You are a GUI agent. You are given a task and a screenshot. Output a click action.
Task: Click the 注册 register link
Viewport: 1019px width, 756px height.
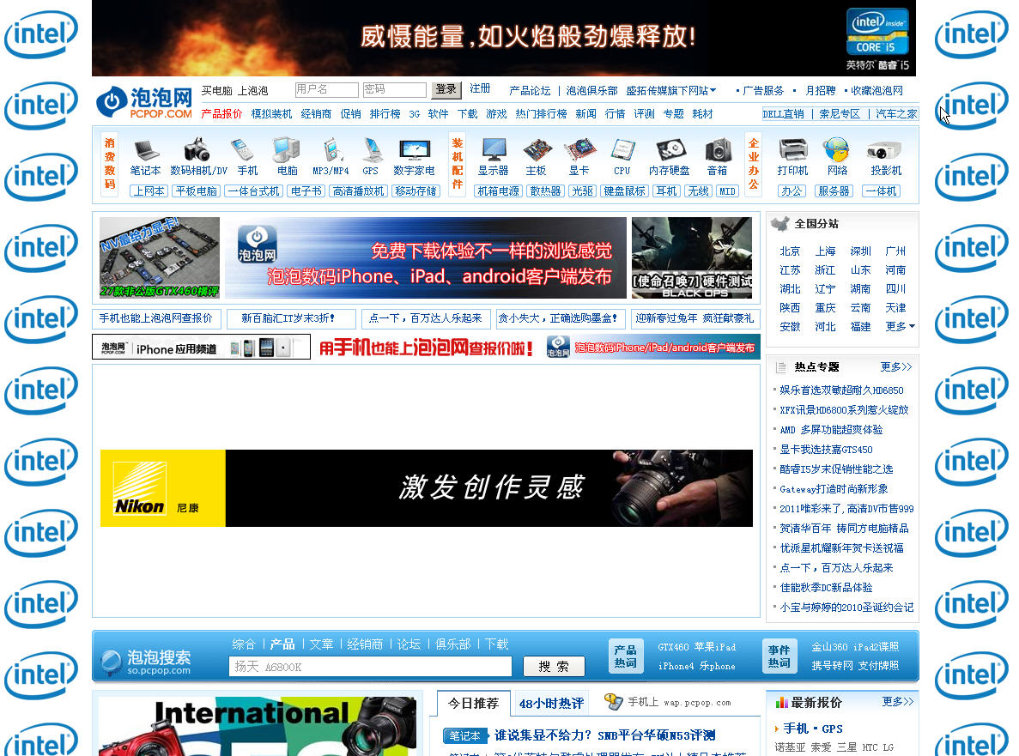pyautogui.click(x=480, y=89)
